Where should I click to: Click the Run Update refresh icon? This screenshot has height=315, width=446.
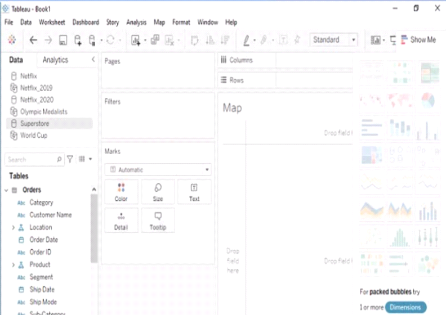(110, 40)
